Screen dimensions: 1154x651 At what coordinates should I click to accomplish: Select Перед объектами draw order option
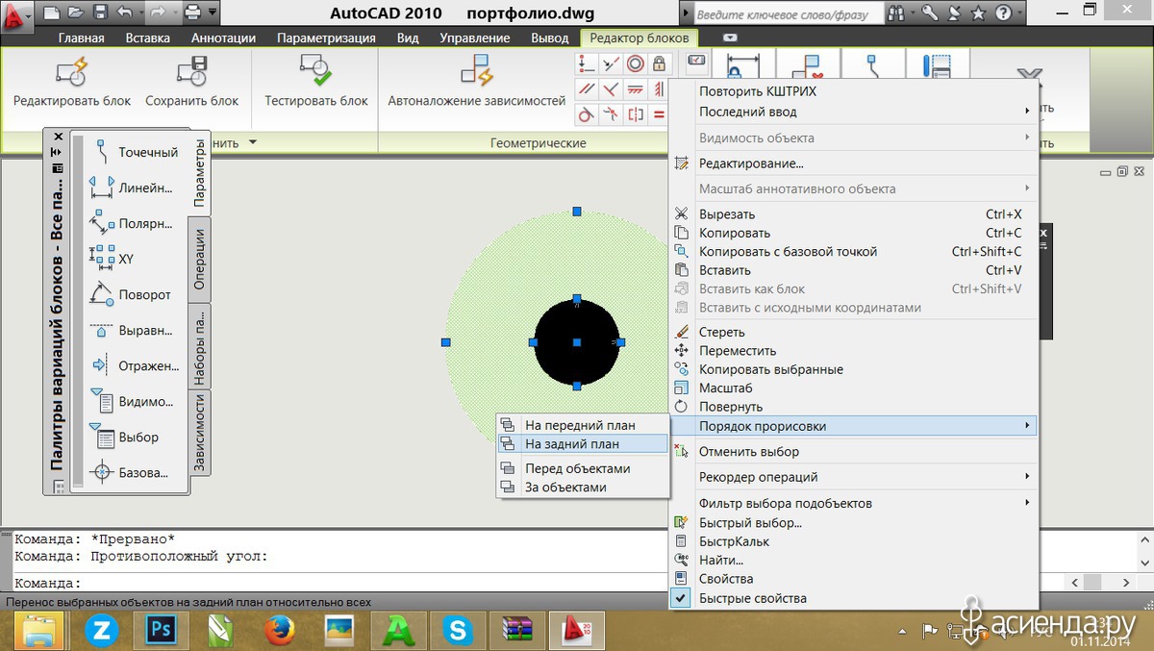click(582, 468)
